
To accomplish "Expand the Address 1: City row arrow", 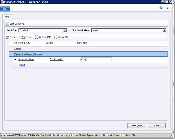I will 11,43.
